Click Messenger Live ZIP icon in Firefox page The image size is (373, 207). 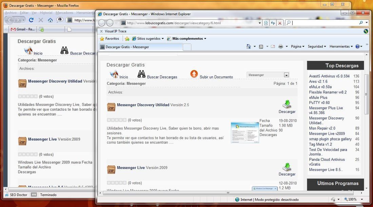[22, 141]
